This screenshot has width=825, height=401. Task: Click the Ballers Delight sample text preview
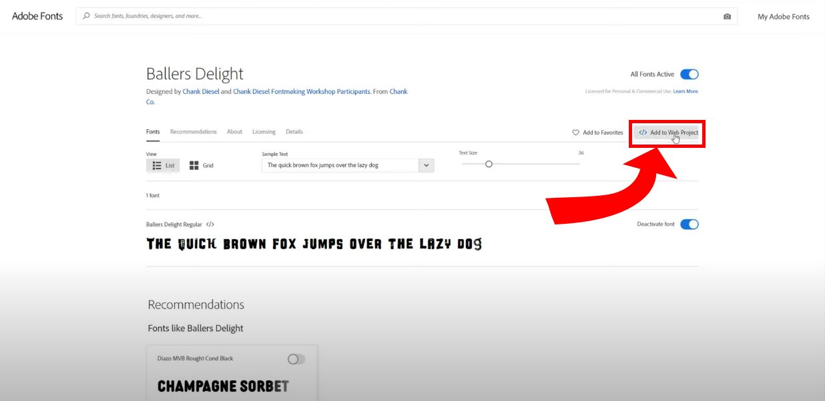click(x=314, y=244)
